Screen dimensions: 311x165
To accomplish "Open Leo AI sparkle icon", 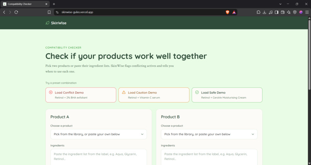I will tap(289, 12).
